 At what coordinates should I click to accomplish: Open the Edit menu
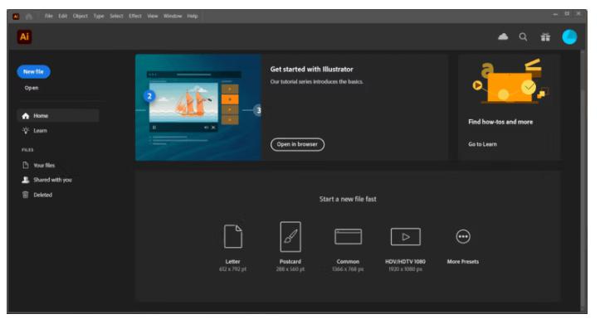tap(63, 16)
